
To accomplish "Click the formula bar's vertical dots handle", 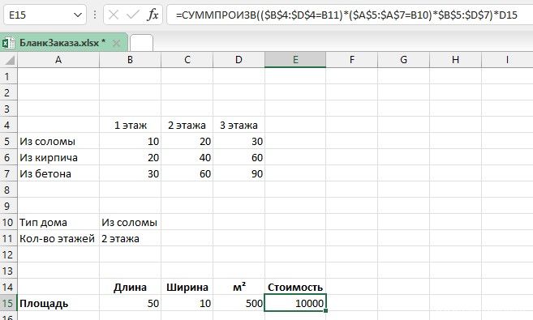I will [x=95, y=15].
